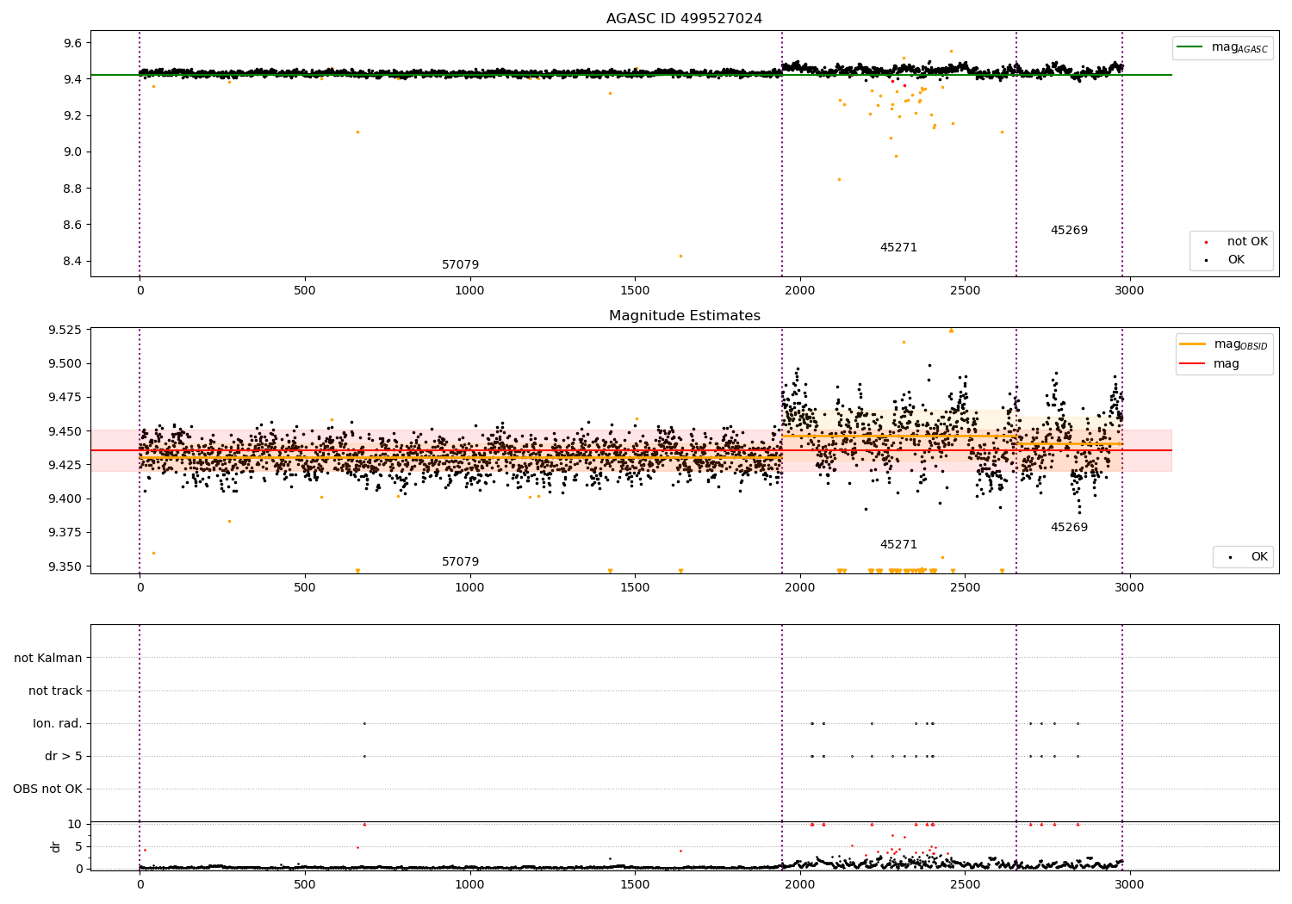
Task: Click y-axis tick '9.2' in top plot
Action: 72,116
